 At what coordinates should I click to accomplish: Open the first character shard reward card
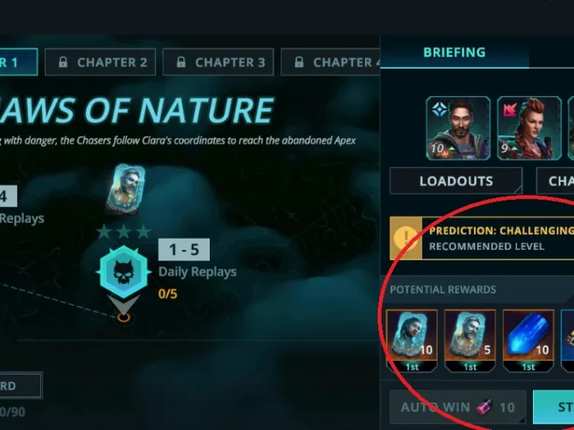412,341
